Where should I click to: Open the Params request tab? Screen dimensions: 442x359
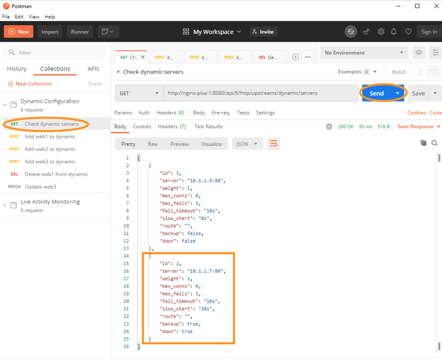(123, 113)
